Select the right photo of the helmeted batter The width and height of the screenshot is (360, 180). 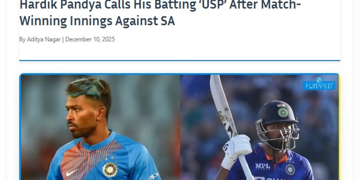point(259,127)
